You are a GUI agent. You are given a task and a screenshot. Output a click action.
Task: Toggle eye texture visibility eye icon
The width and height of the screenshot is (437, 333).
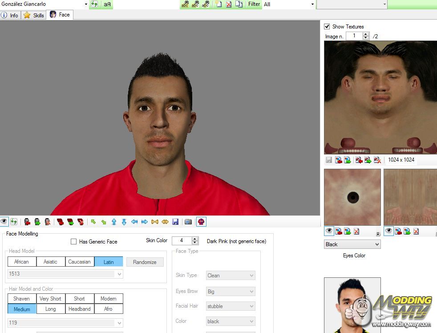coord(329,231)
